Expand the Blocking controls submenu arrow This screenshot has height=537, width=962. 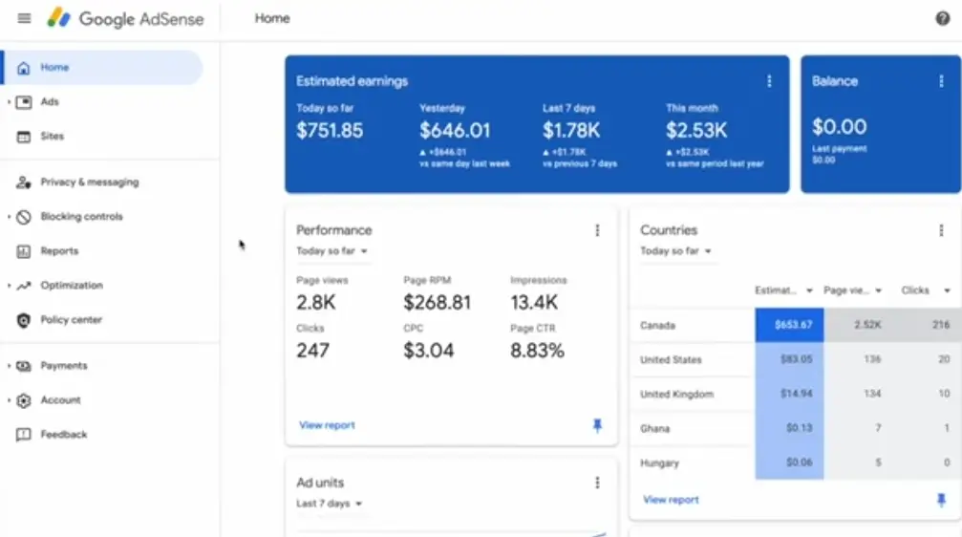pos(9,217)
